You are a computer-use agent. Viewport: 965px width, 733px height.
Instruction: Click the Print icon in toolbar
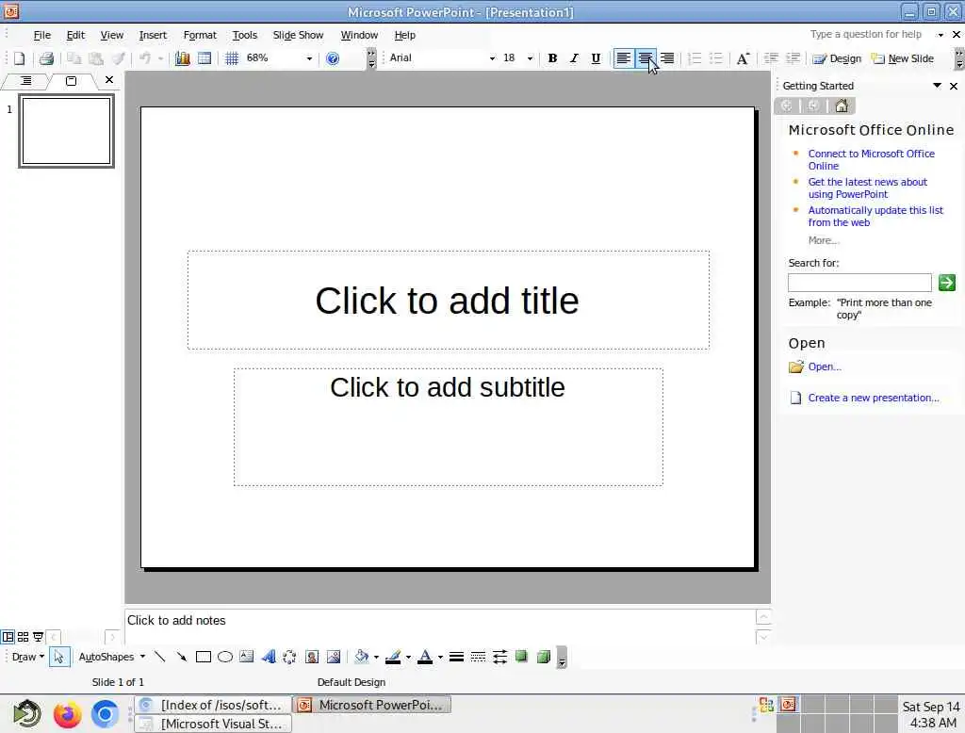(46, 58)
